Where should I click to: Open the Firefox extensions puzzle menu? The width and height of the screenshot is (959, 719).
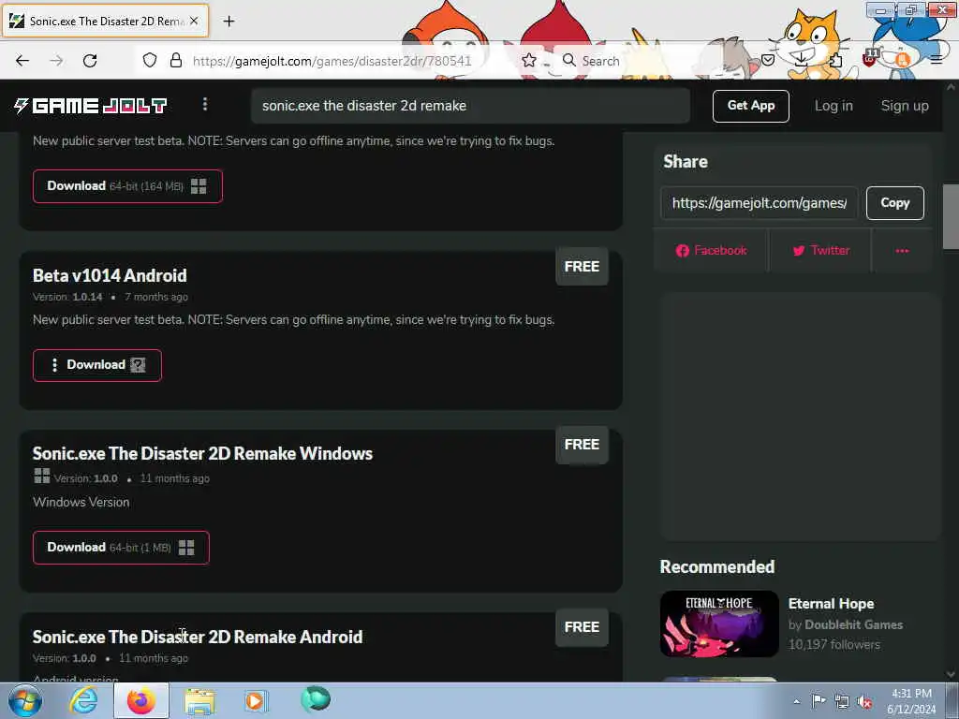coord(834,60)
